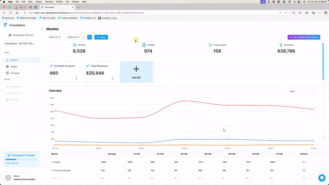Open the Targets tool in sidebar

pyautogui.click(x=14, y=66)
